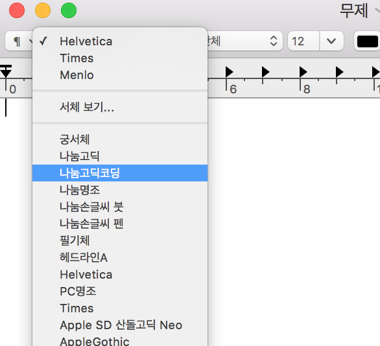The width and height of the screenshot is (380, 346).
Task: Zoom window with green button
Action: point(69,10)
